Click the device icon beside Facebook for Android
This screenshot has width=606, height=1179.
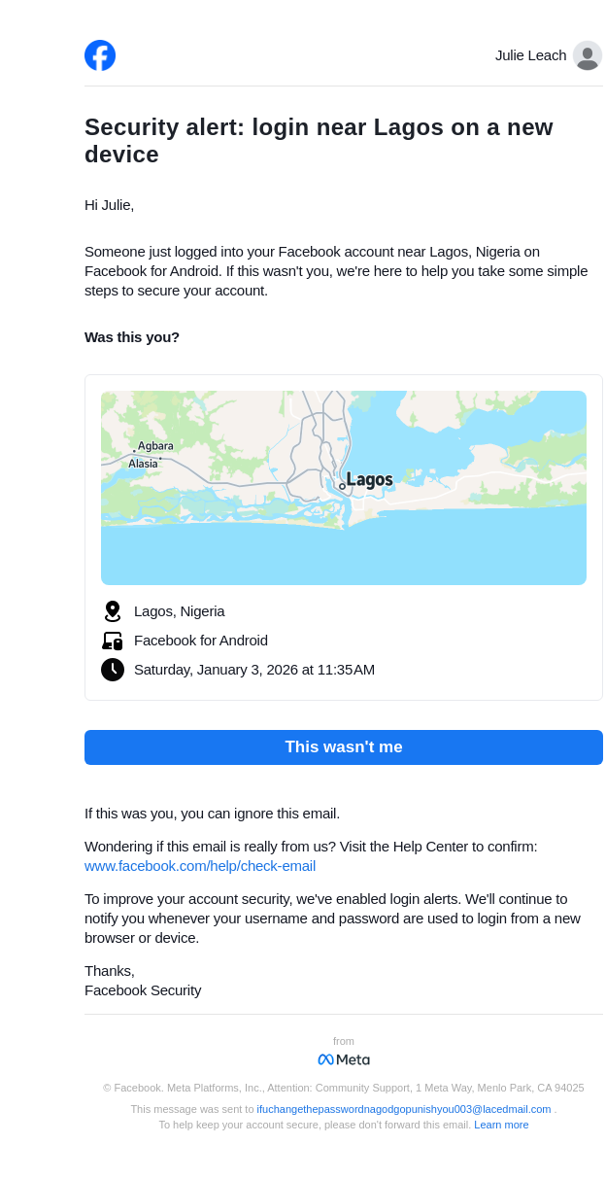pos(113,641)
